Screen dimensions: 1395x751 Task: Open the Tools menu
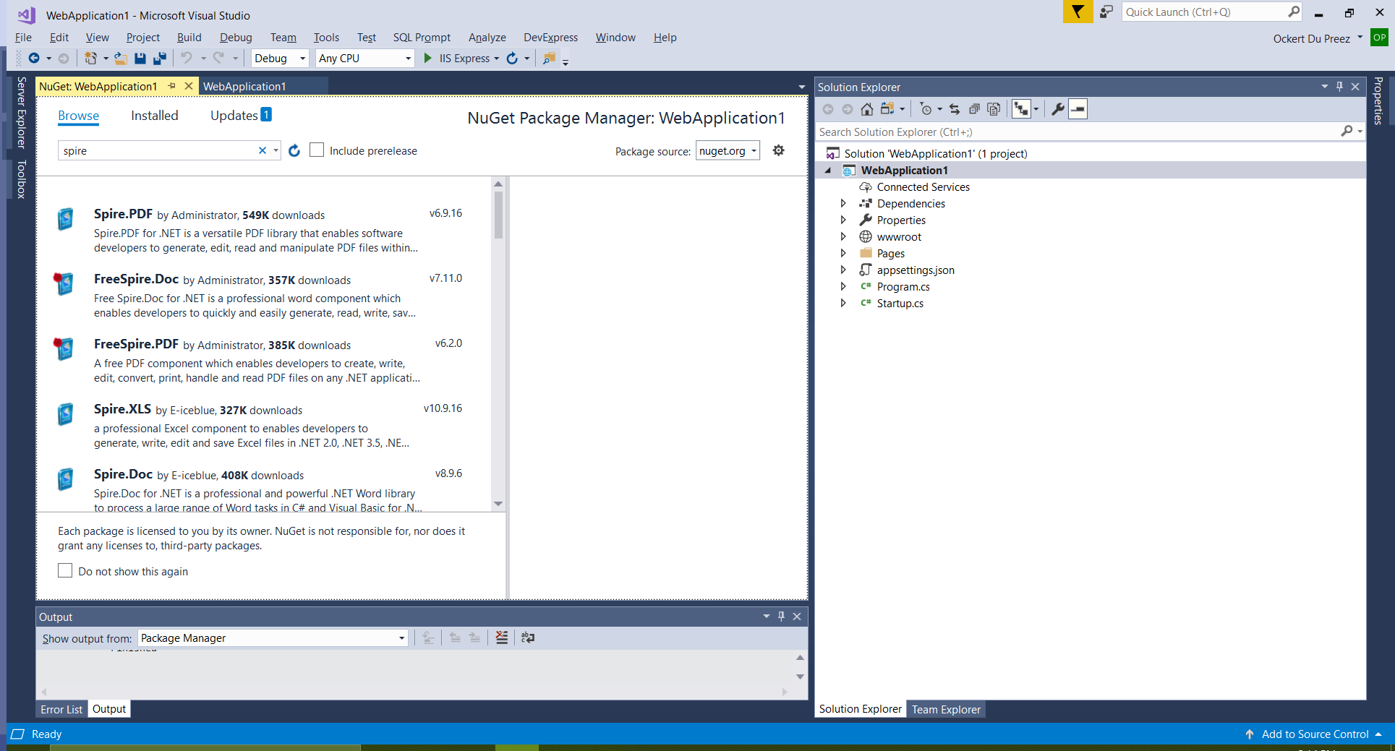326,38
